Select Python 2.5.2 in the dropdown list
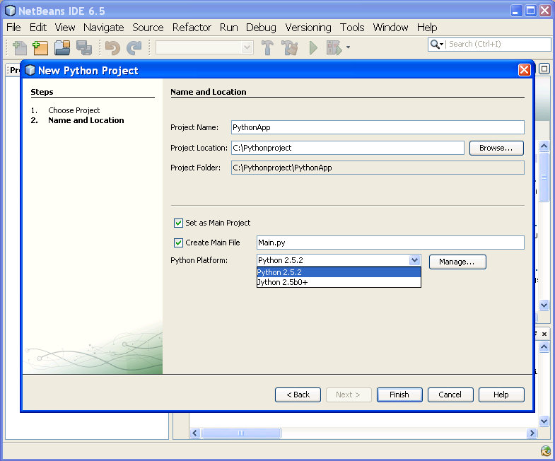555x461 pixels. coord(339,272)
